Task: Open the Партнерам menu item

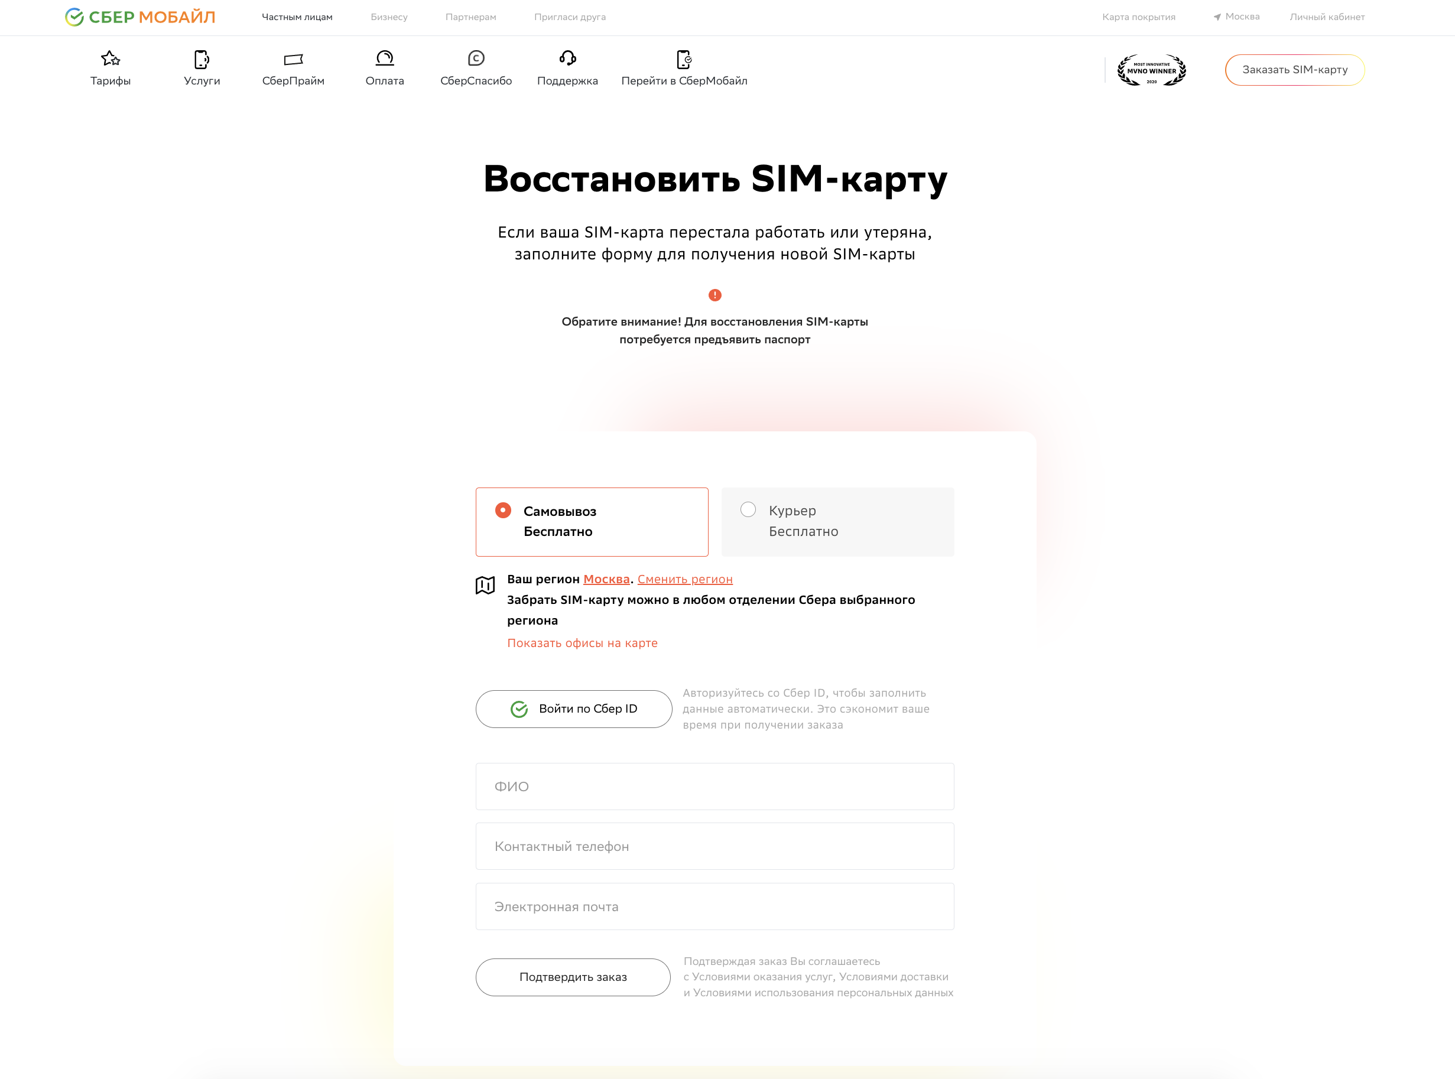Action: (471, 17)
